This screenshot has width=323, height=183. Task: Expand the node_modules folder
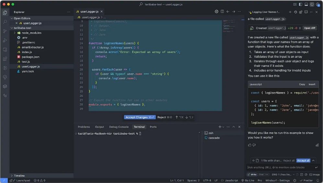pos(15,33)
